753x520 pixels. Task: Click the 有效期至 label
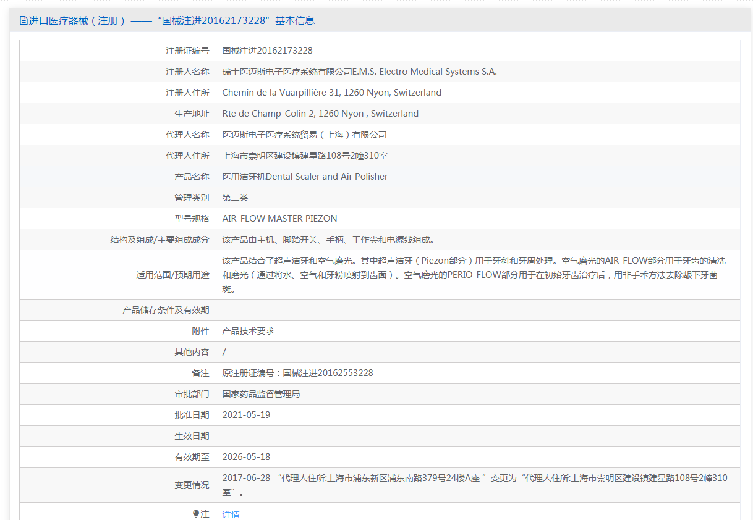(192, 457)
